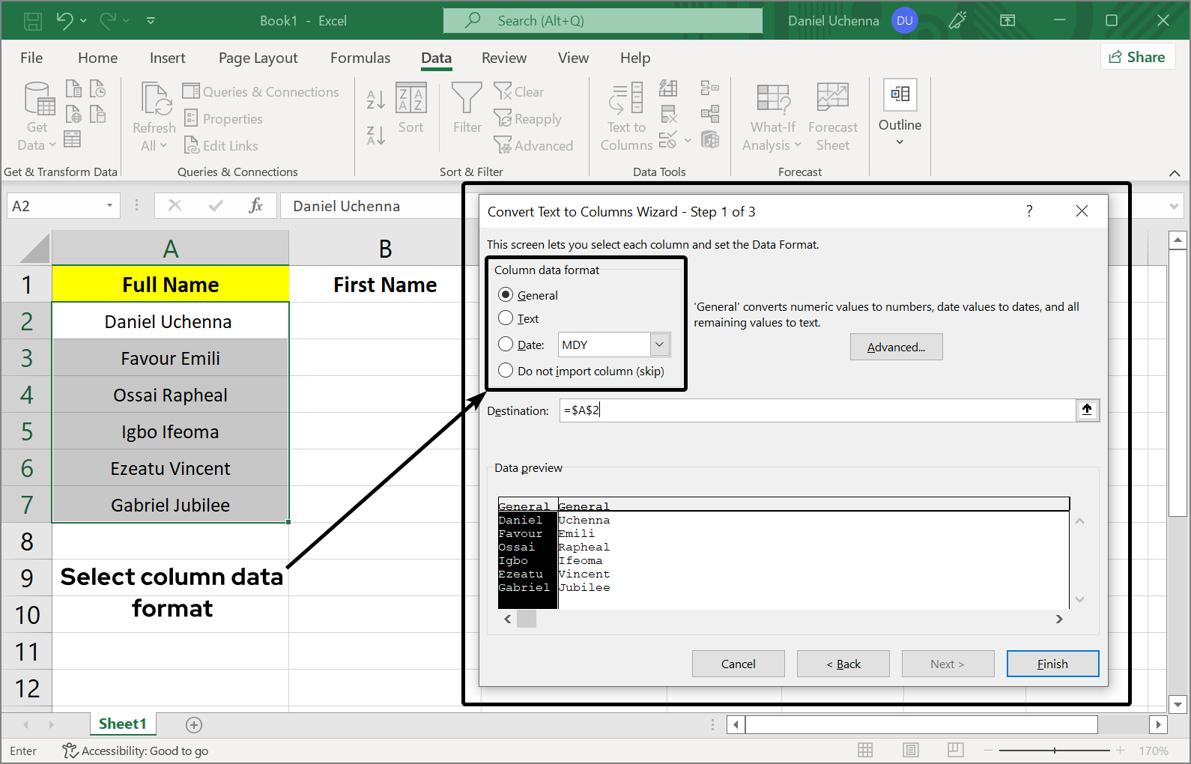Select the Text column data format

[x=506, y=318]
